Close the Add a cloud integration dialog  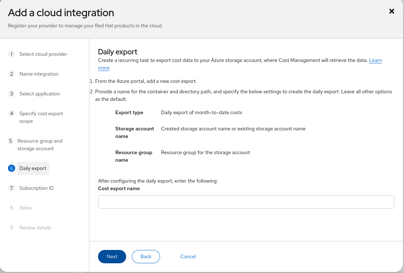[392, 11]
